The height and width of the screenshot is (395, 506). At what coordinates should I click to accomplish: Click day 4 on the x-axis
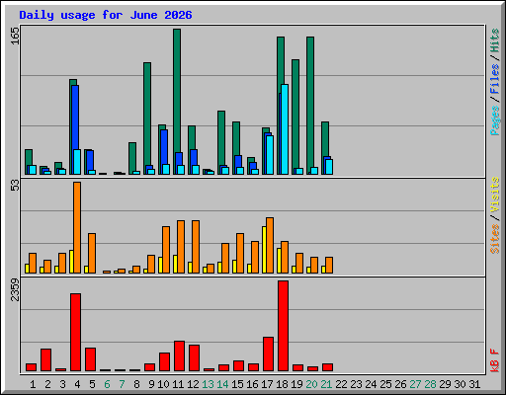point(77,384)
